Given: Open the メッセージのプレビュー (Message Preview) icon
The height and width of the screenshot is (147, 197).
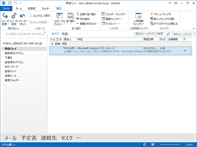Looking at the screenshot, I should point(59,16).
